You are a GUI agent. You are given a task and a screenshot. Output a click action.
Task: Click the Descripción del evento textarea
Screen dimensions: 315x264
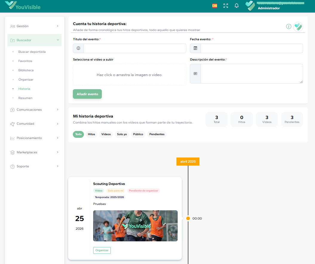click(252, 74)
